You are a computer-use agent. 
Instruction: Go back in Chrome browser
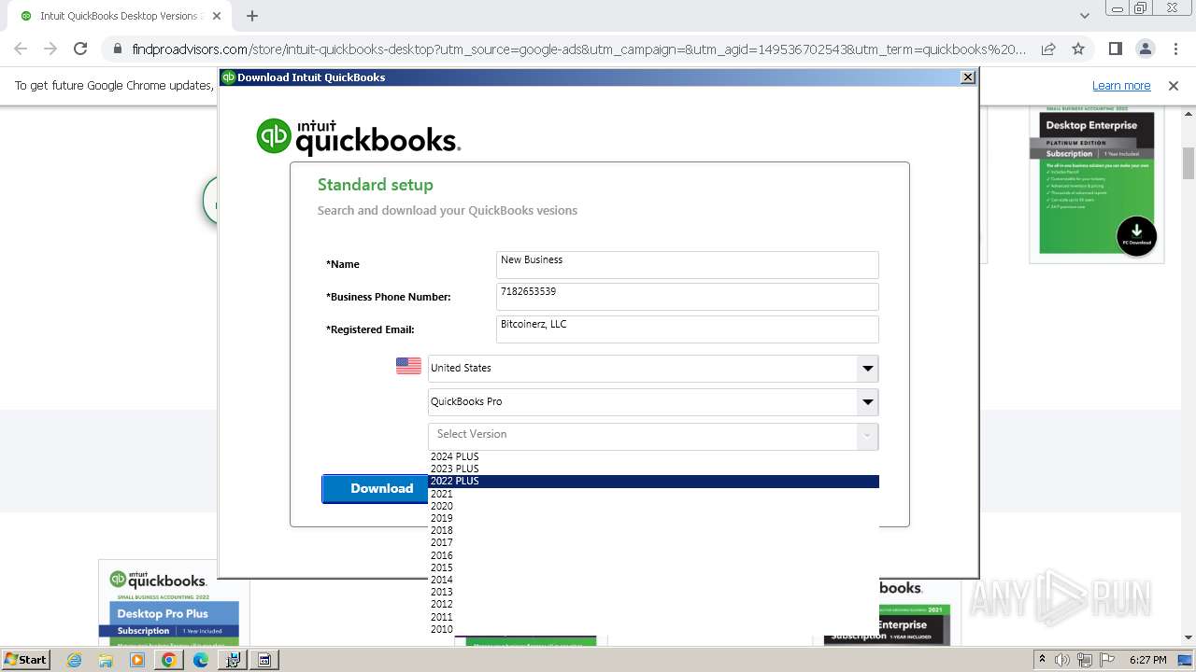[21, 49]
